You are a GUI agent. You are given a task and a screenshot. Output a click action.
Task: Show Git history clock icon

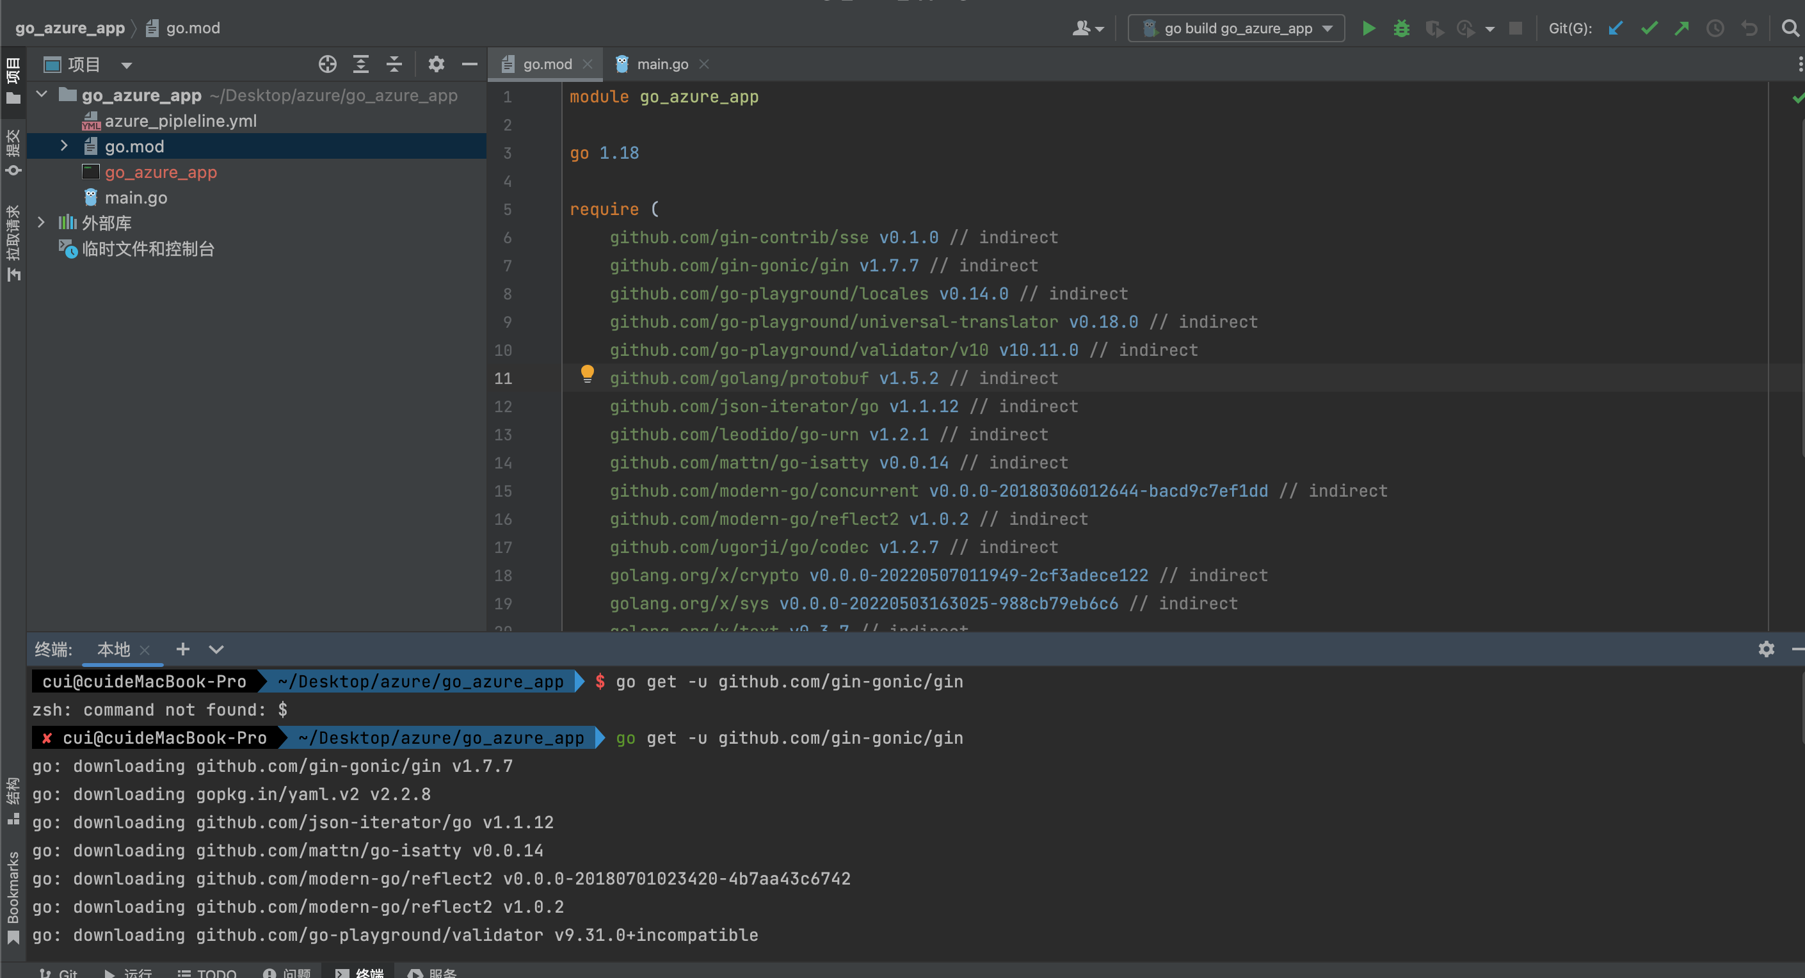(1715, 28)
